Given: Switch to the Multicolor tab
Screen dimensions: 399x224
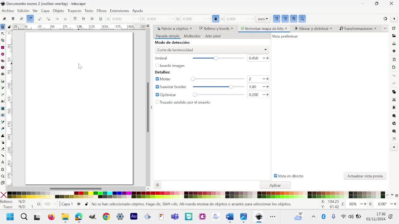Looking at the screenshot, I should click(192, 36).
